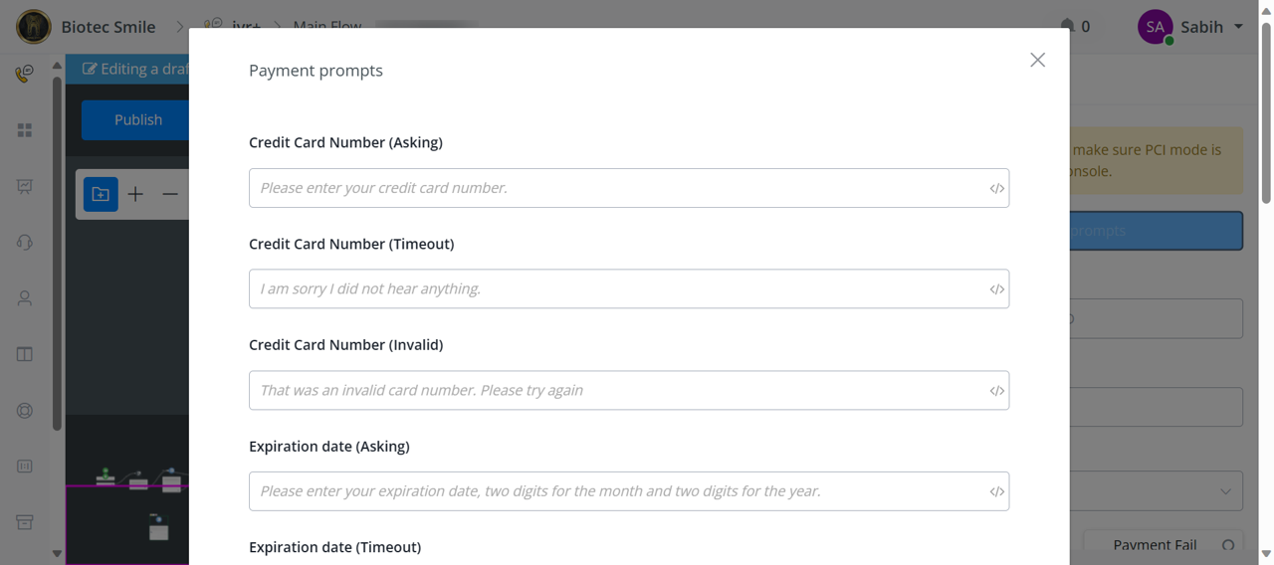
Task: Open code icon in Credit Card Timeout field
Action: 996,289
